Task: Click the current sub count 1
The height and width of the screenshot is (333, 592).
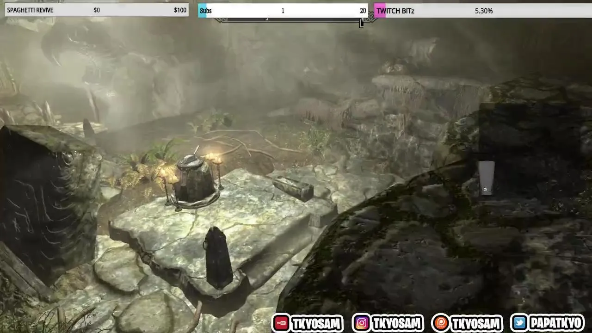Action: pos(283,11)
